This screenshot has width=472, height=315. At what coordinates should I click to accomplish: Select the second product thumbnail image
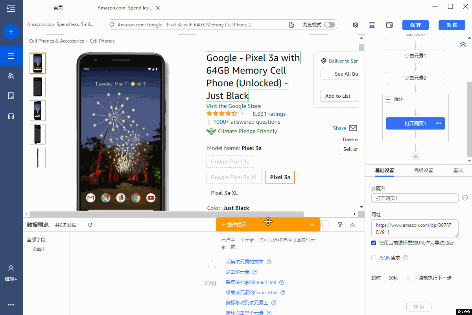[x=38, y=87]
